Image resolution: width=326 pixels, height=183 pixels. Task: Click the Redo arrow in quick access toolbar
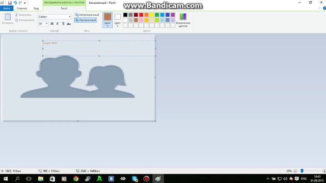tap(20, 3)
